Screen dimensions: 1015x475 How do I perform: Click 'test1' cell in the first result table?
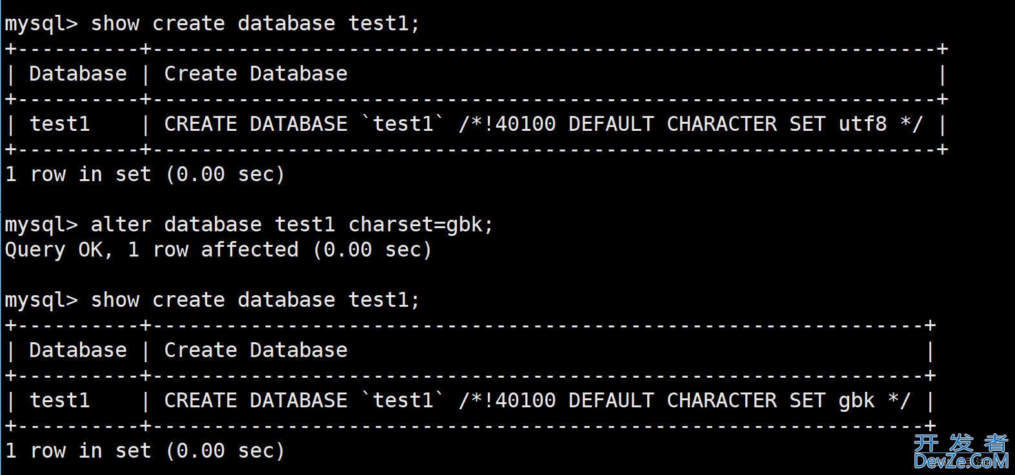60,124
